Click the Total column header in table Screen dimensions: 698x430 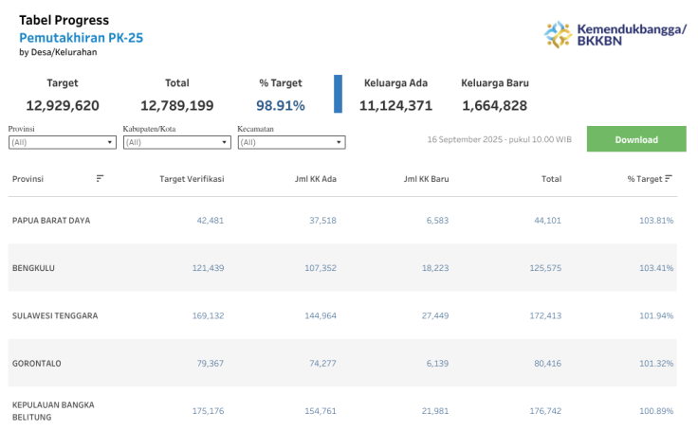[551, 178]
